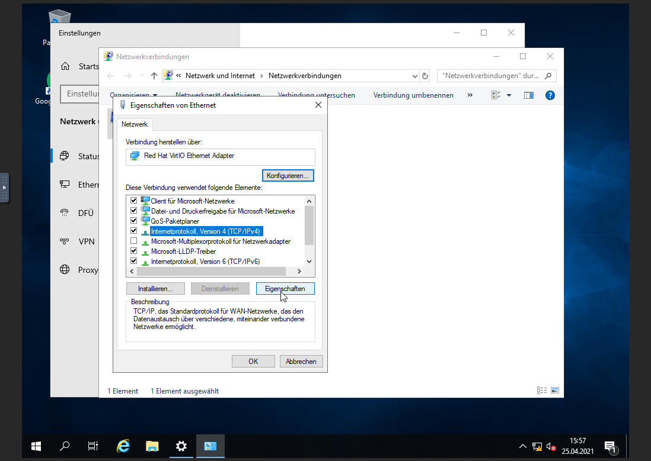Click the taskbar search icon
The image size is (651, 461).
click(65, 446)
